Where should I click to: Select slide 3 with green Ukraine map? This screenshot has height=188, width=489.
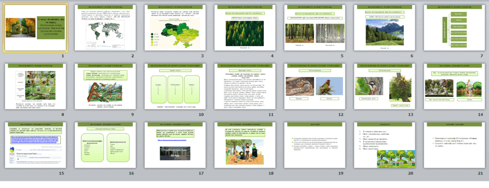click(x=175, y=27)
